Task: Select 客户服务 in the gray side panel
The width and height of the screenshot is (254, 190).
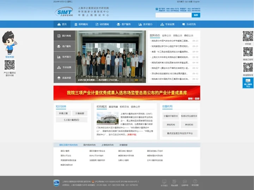Action: 64,46
